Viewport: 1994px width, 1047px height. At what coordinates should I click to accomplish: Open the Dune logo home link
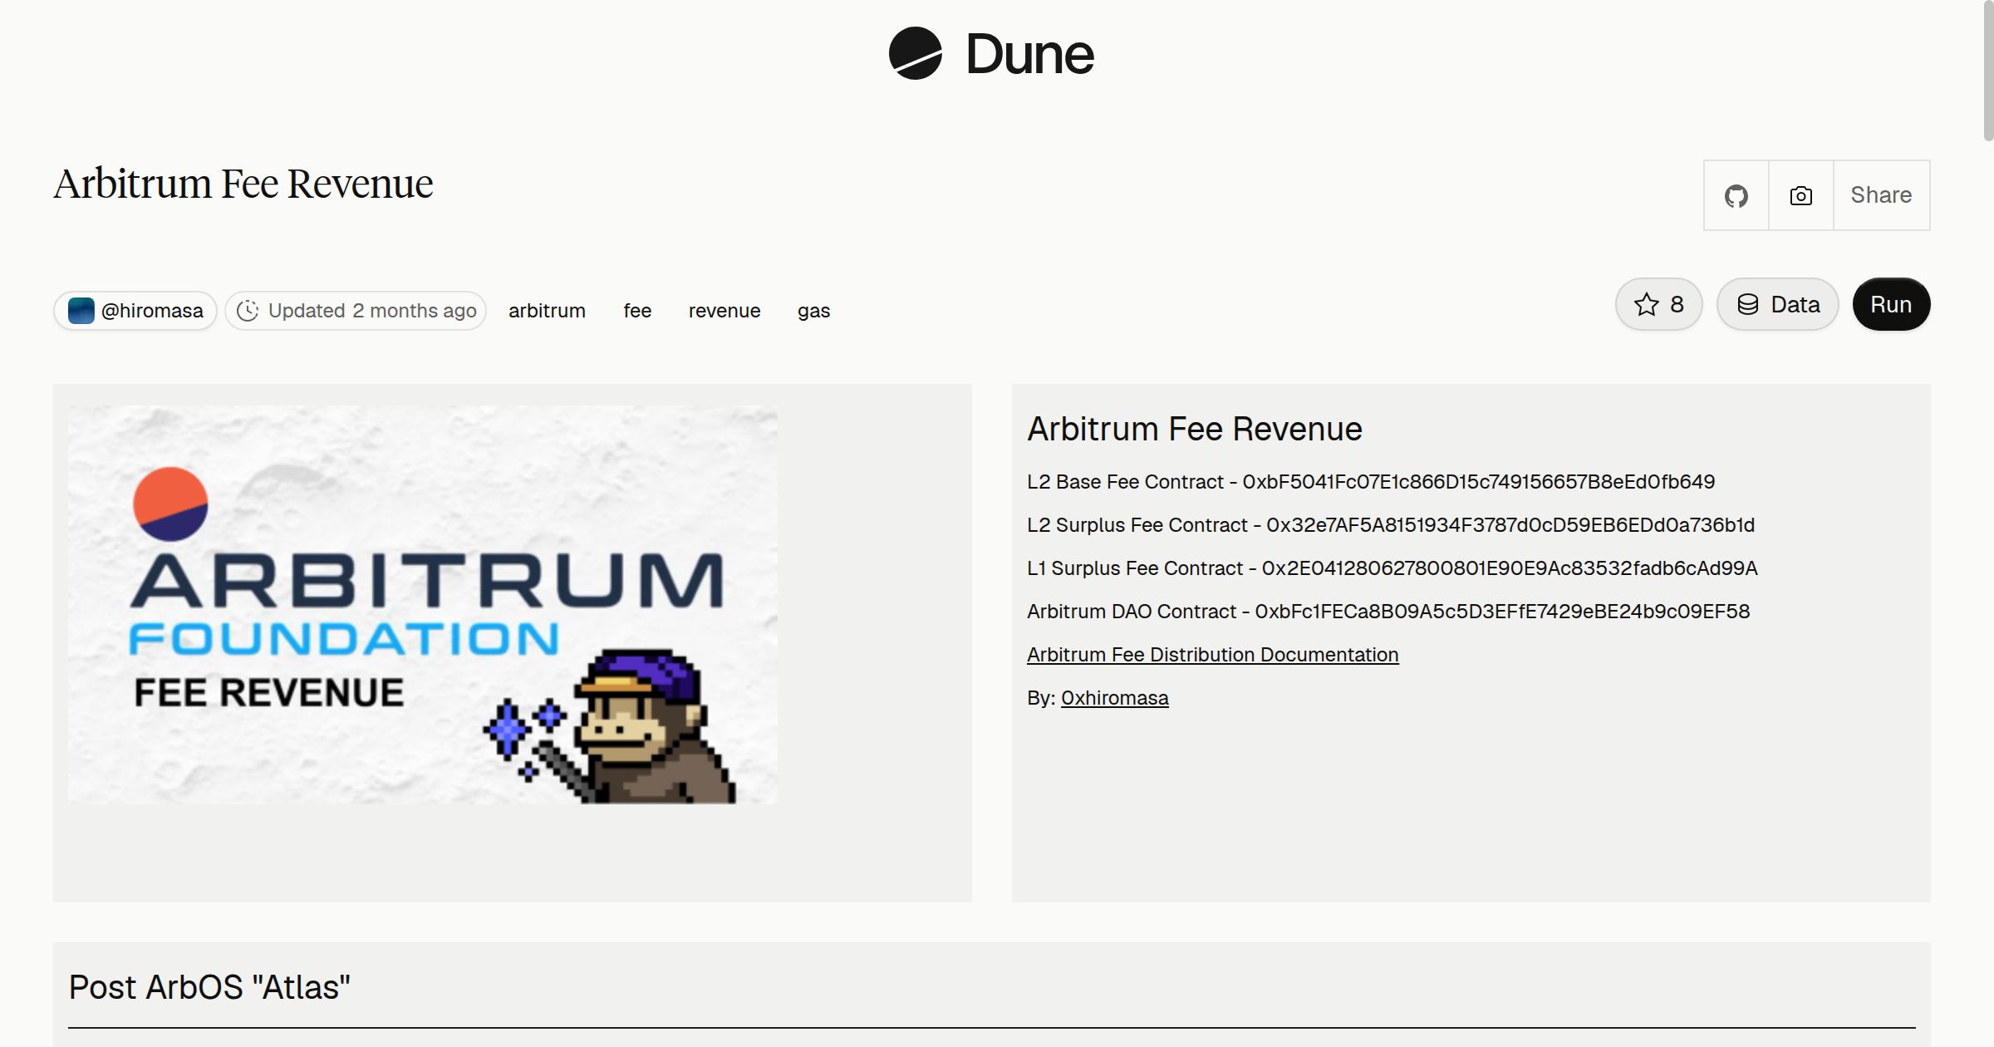991,53
